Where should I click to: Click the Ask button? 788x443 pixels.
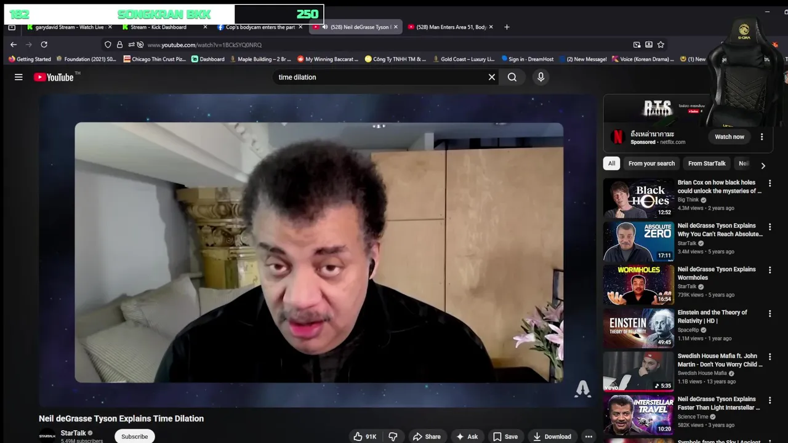point(467,436)
